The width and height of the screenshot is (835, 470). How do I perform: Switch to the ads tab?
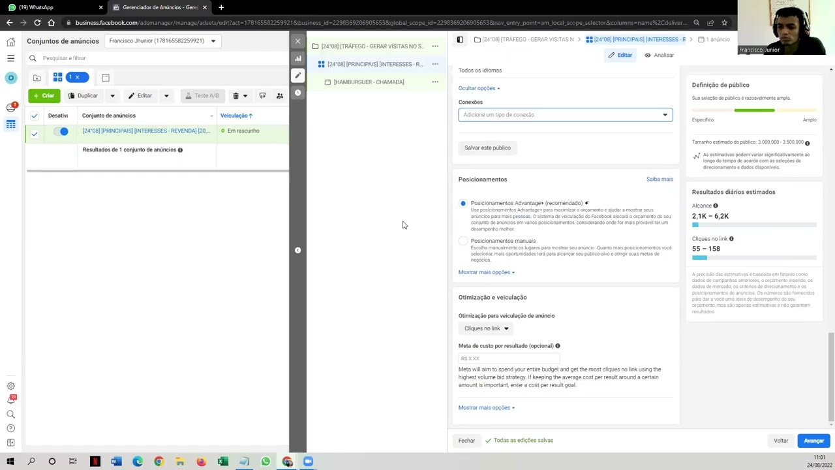pos(106,78)
